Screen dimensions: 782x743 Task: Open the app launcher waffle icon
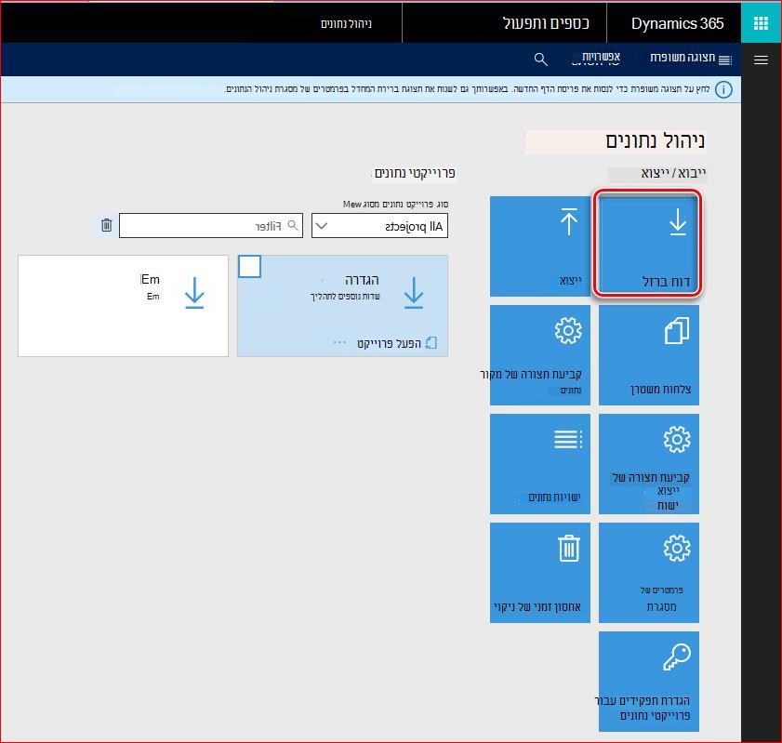click(761, 23)
